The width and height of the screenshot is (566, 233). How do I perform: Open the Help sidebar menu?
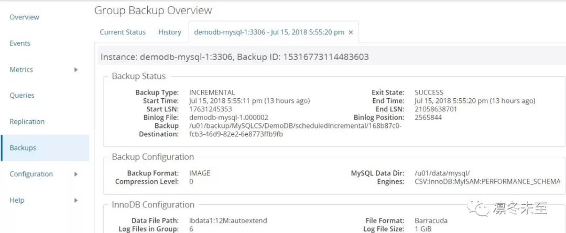pos(17,200)
